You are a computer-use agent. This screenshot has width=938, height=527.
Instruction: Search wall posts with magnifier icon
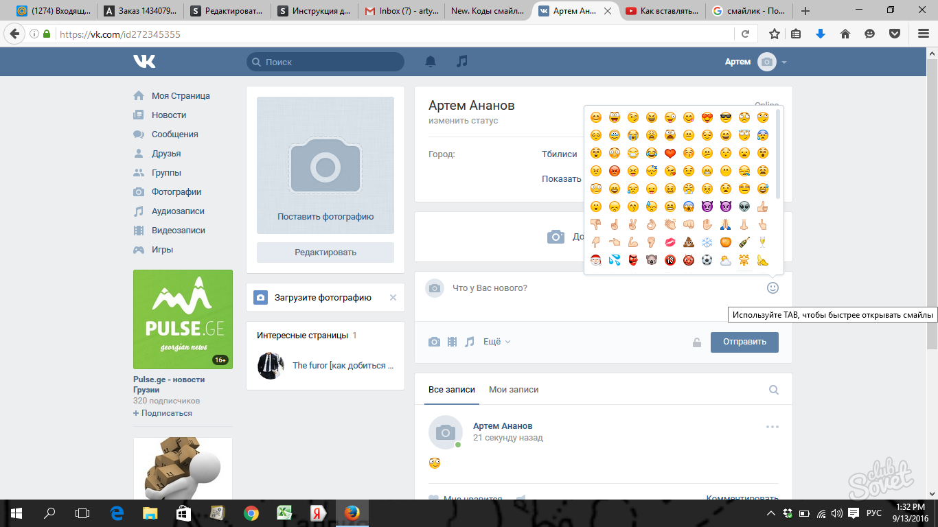click(x=774, y=390)
